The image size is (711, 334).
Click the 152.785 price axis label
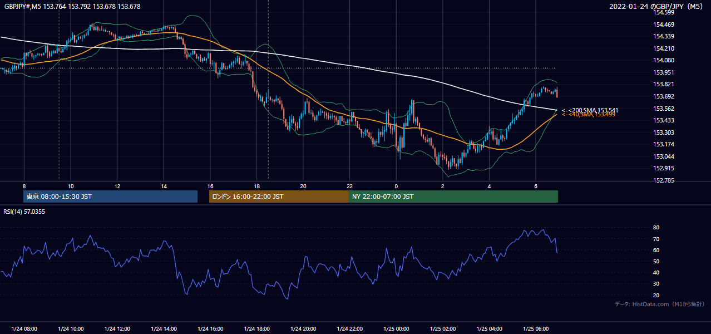[x=664, y=180]
